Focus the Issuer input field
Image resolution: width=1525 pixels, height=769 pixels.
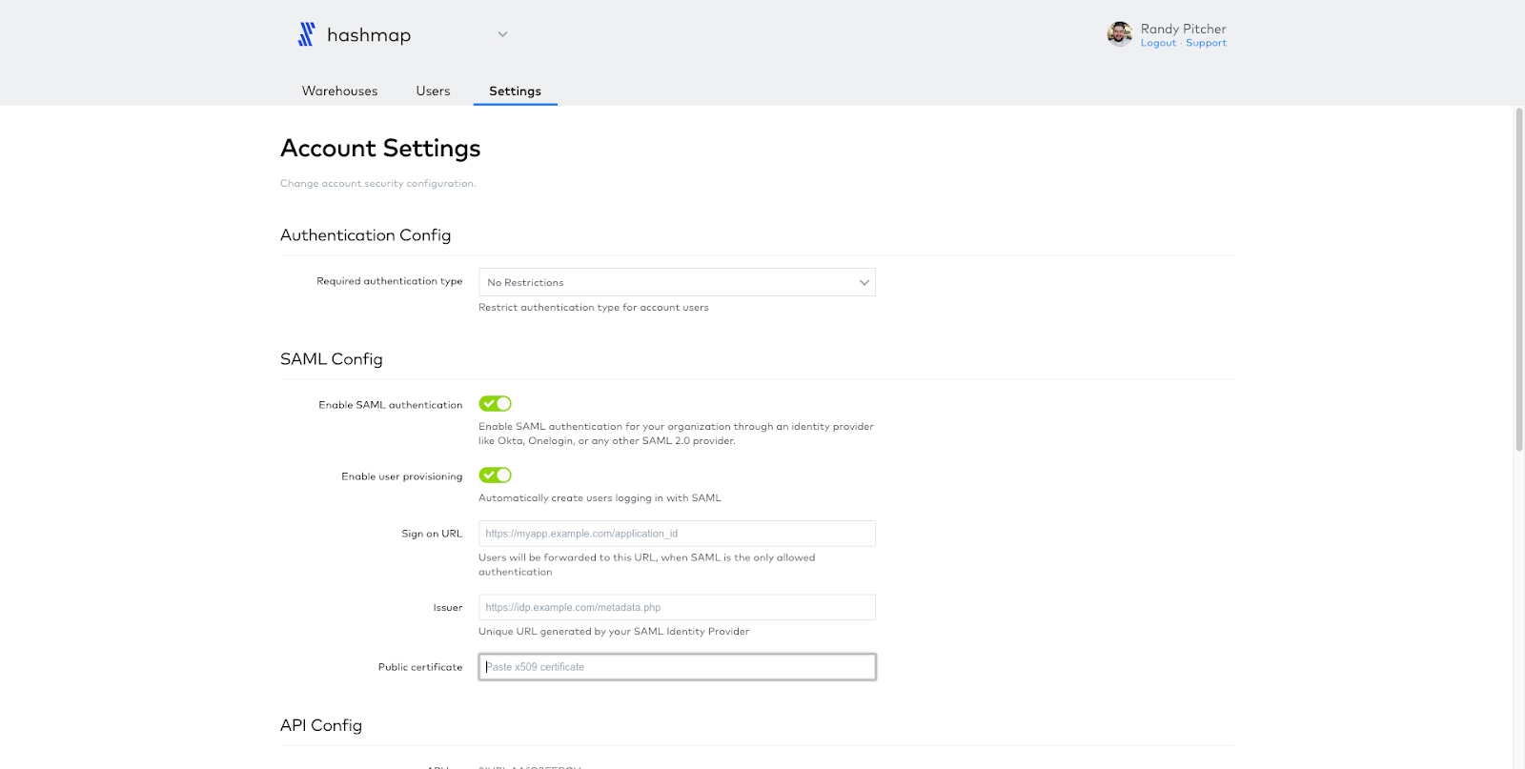point(677,608)
